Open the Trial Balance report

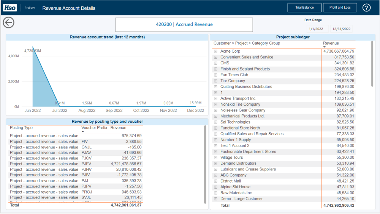click(x=304, y=8)
